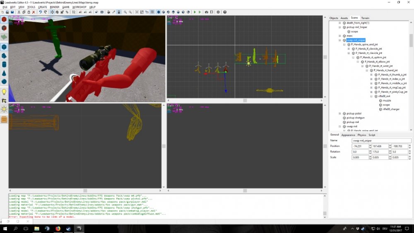
Task: Open Steam from the Windows taskbar
Action: tap(68, 228)
